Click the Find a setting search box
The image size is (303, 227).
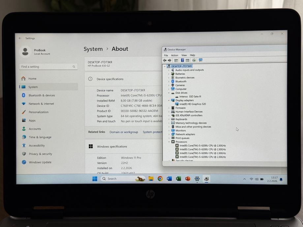tap(48, 67)
